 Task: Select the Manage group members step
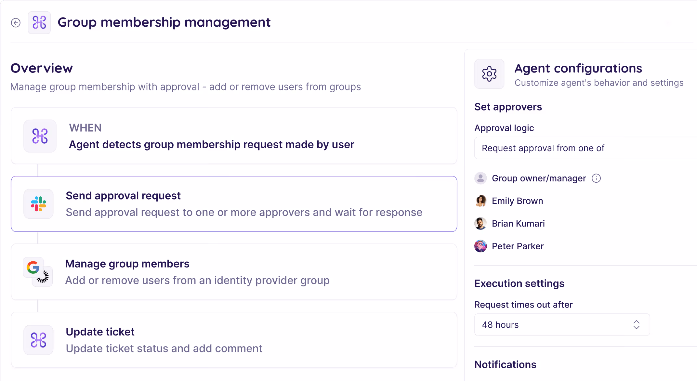[x=234, y=272]
